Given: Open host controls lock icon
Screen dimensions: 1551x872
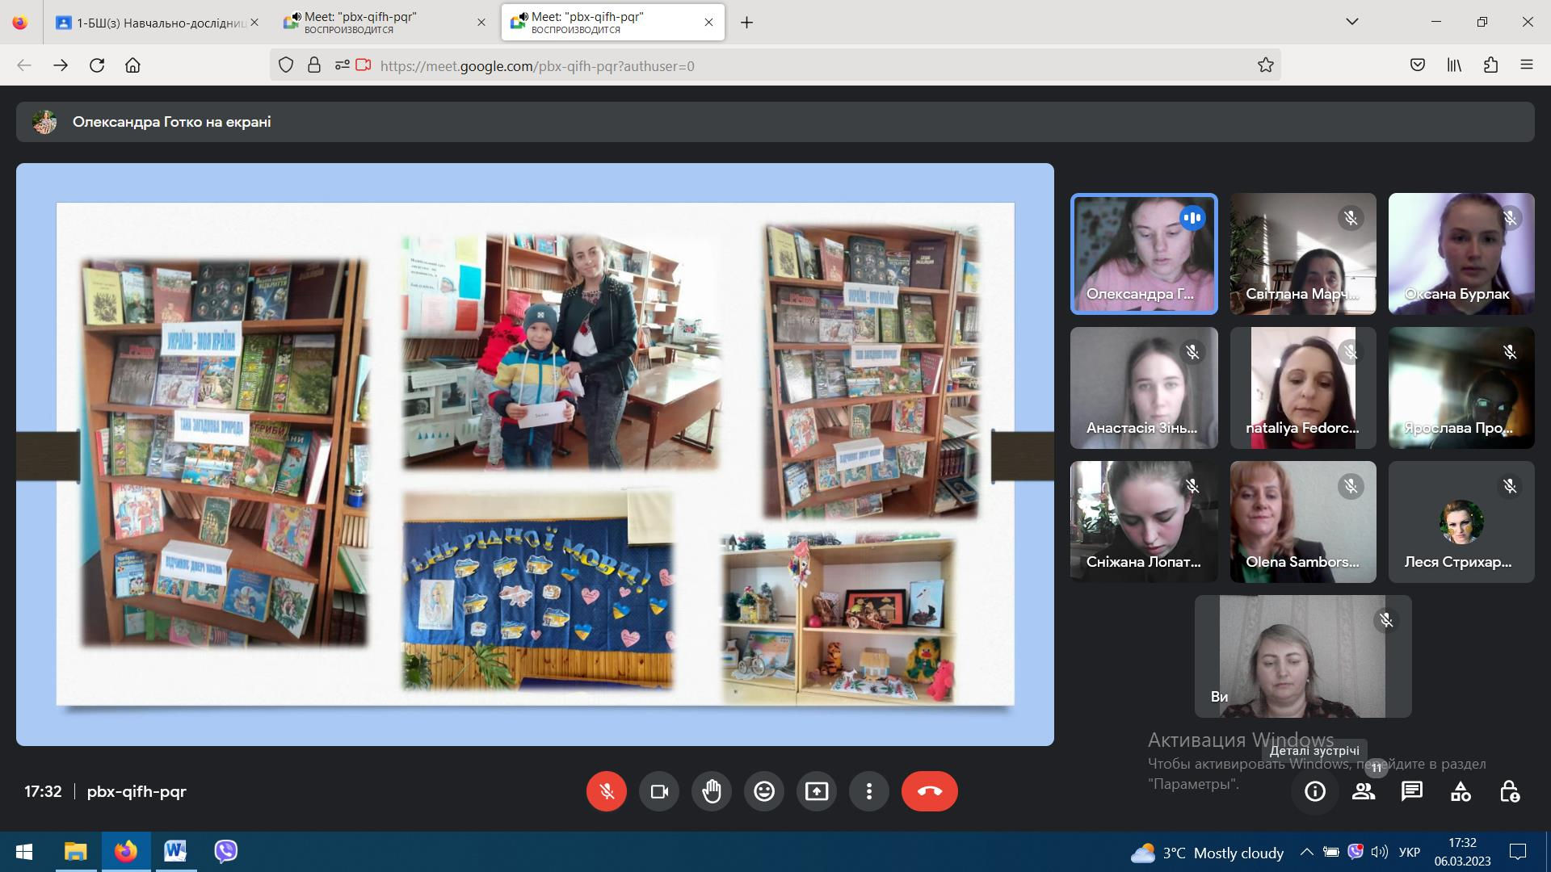Looking at the screenshot, I should click(x=1509, y=791).
